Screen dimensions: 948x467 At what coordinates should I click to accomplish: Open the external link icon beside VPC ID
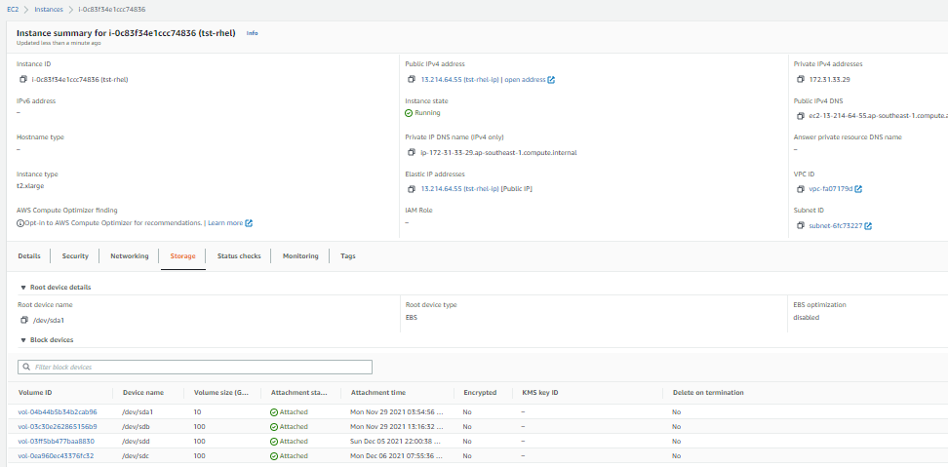858,188
